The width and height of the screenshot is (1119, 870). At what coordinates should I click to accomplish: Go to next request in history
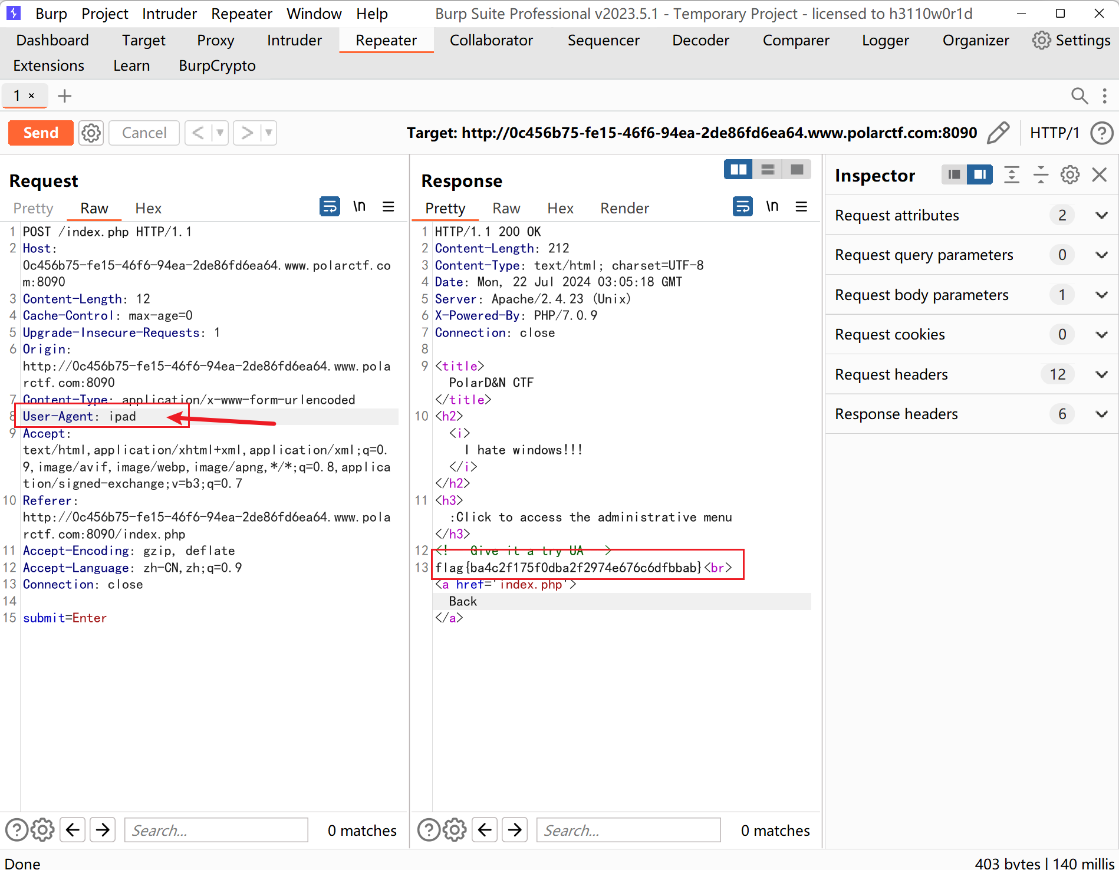pyautogui.click(x=247, y=133)
